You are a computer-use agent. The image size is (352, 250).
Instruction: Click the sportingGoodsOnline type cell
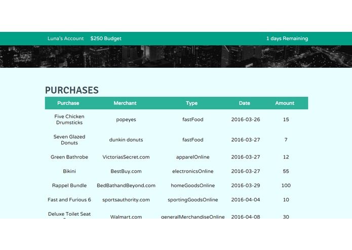pos(192,200)
